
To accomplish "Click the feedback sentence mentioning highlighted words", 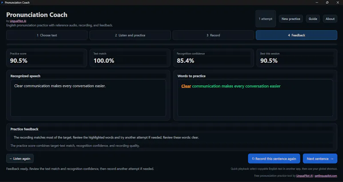I will click(x=106, y=138).
